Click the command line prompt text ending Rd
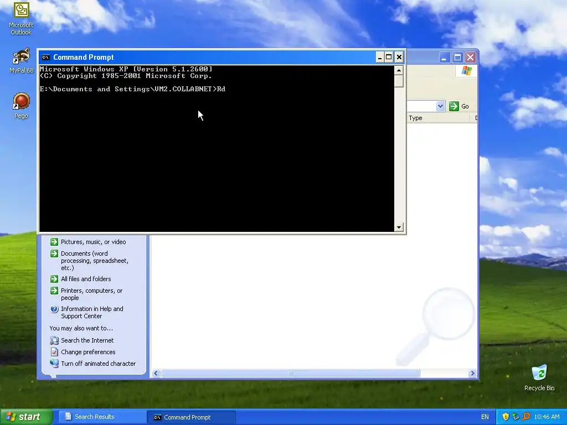 tap(132, 89)
